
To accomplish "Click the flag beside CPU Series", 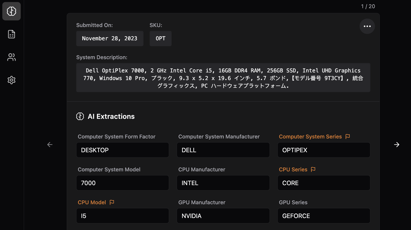I will [313, 169].
